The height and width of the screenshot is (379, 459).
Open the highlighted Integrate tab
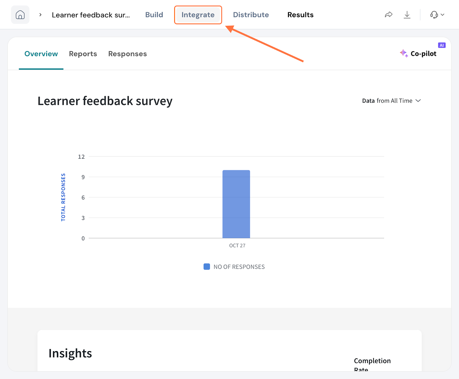point(198,15)
